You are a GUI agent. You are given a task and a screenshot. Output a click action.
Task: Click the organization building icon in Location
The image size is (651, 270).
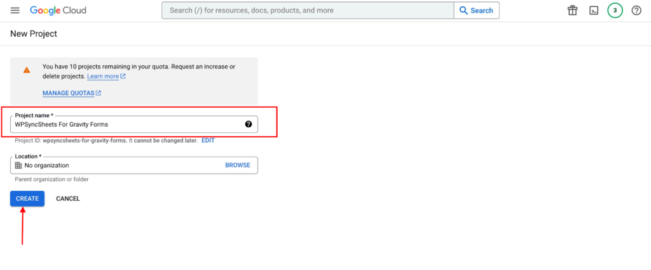18,165
